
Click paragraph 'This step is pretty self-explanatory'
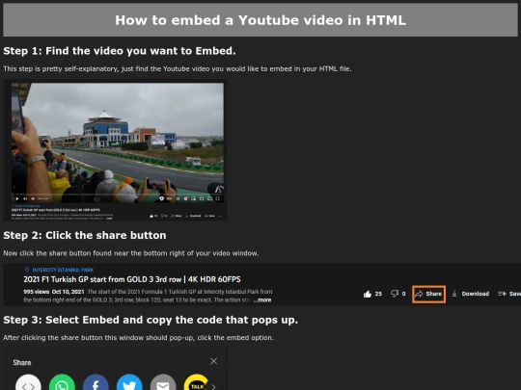tap(178, 69)
